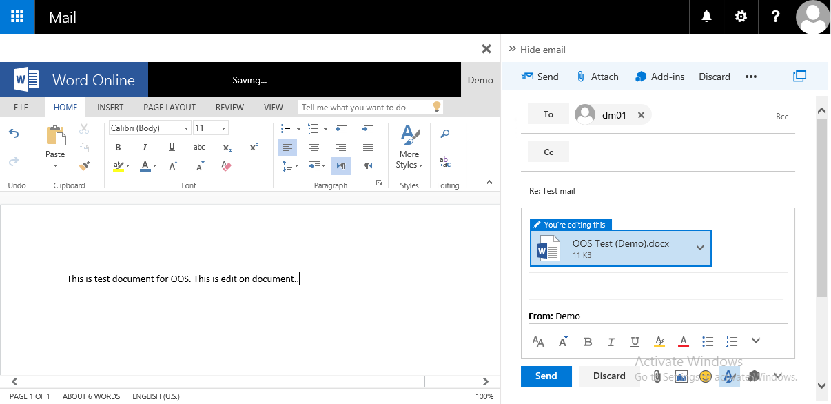The image size is (831, 404).
Task: Toggle left alignment in Paragraph group
Action: 287,148
